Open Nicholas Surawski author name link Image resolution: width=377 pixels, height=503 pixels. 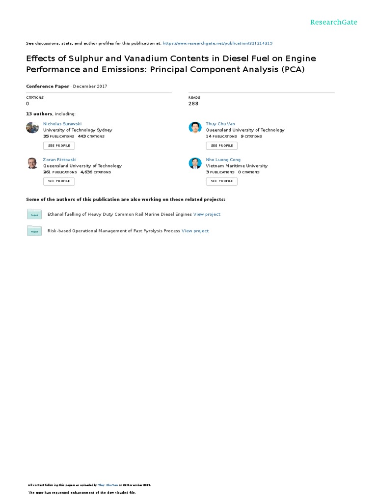pyautogui.click(x=62, y=124)
